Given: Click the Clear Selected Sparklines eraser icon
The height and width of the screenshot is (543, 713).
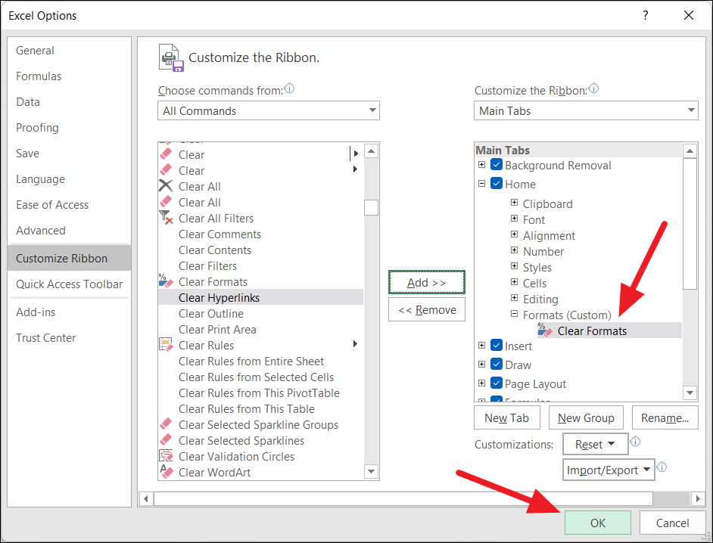Looking at the screenshot, I should click(166, 440).
